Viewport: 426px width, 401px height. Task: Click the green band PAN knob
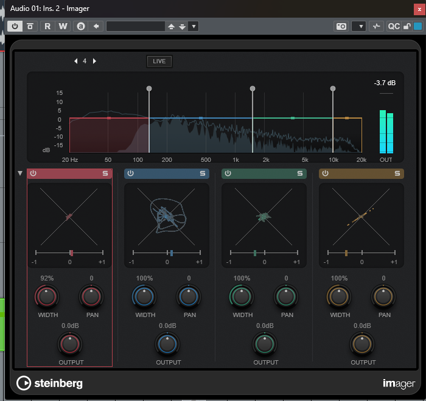tap(286, 296)
